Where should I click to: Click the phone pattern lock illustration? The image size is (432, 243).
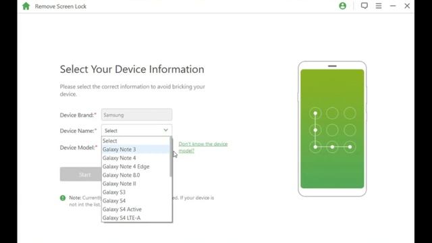(x=332, y=129)
